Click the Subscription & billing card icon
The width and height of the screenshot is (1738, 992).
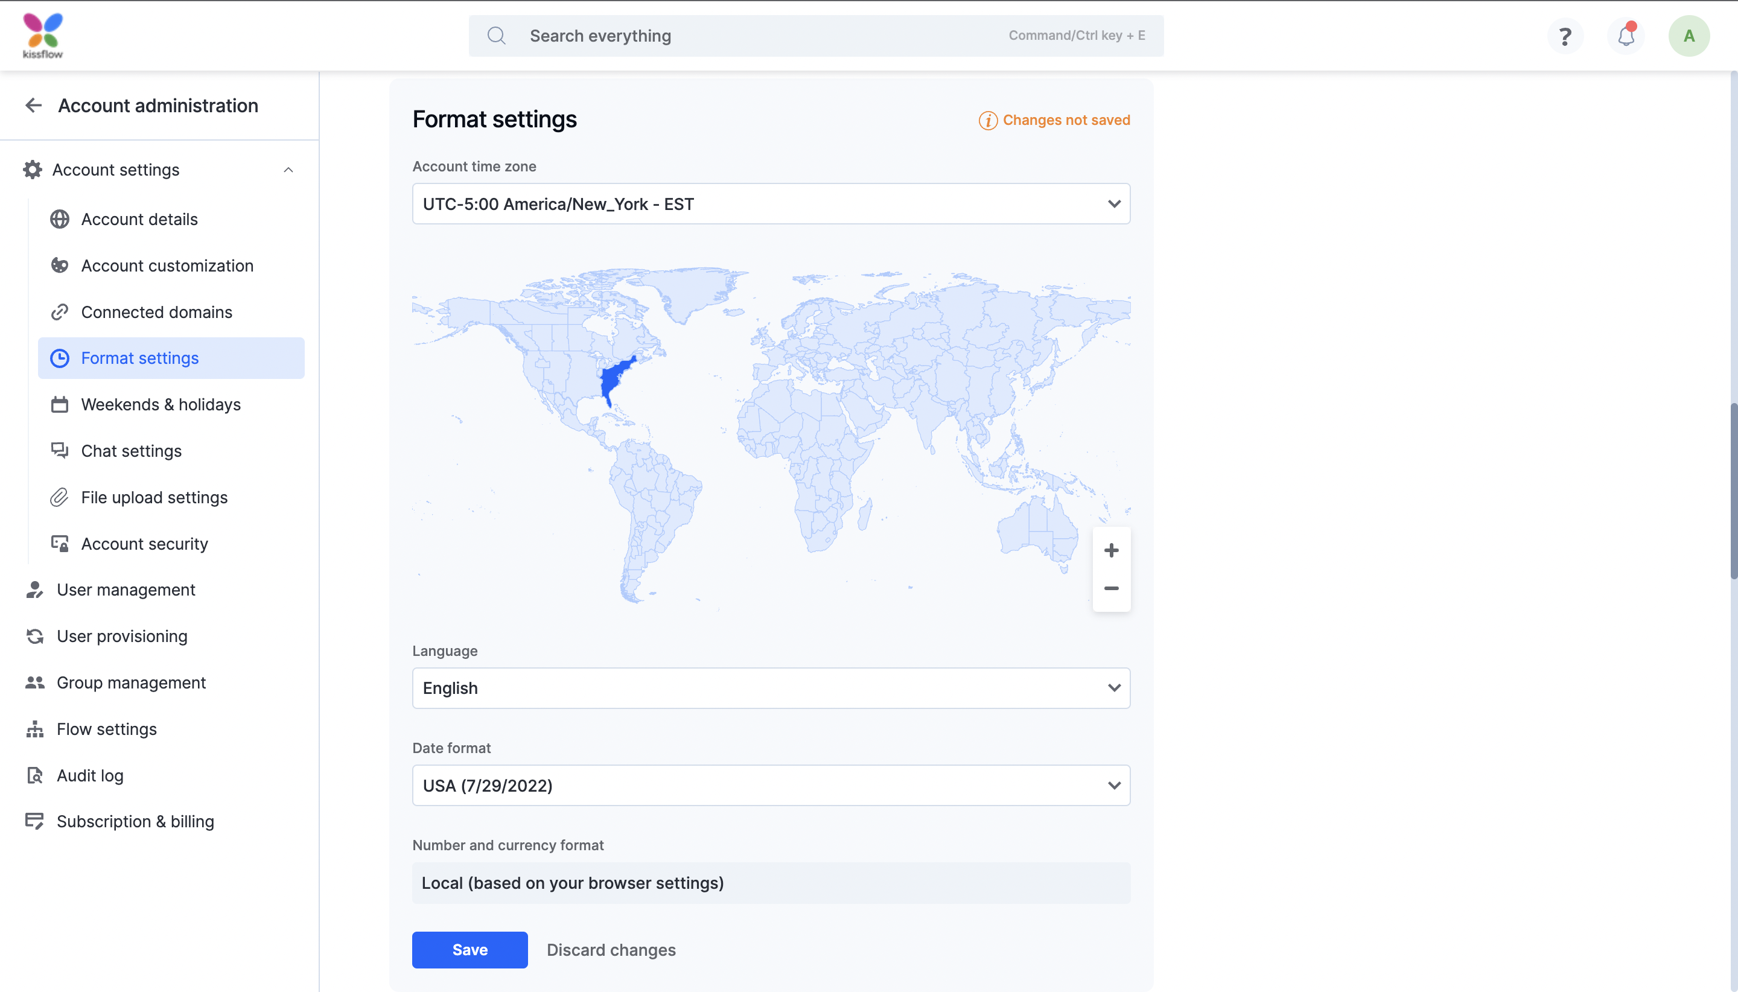(35, 822)
